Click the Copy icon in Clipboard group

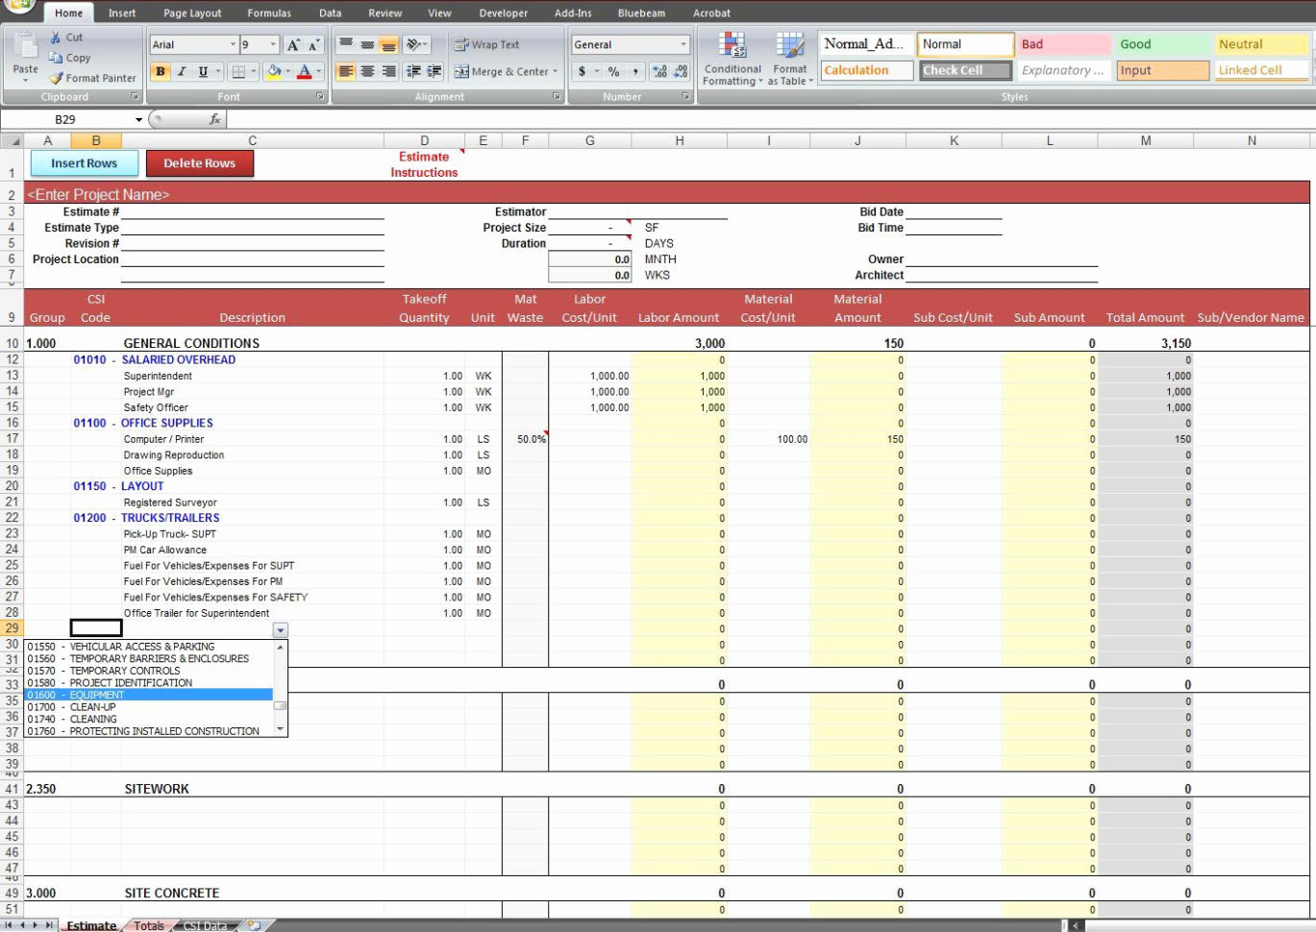57,60
